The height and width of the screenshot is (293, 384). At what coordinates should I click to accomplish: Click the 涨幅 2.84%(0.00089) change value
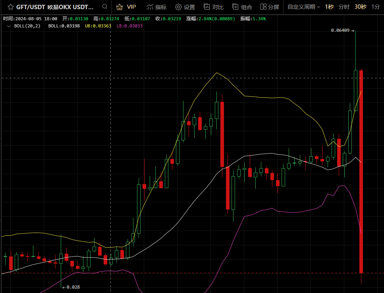[210, 19]
